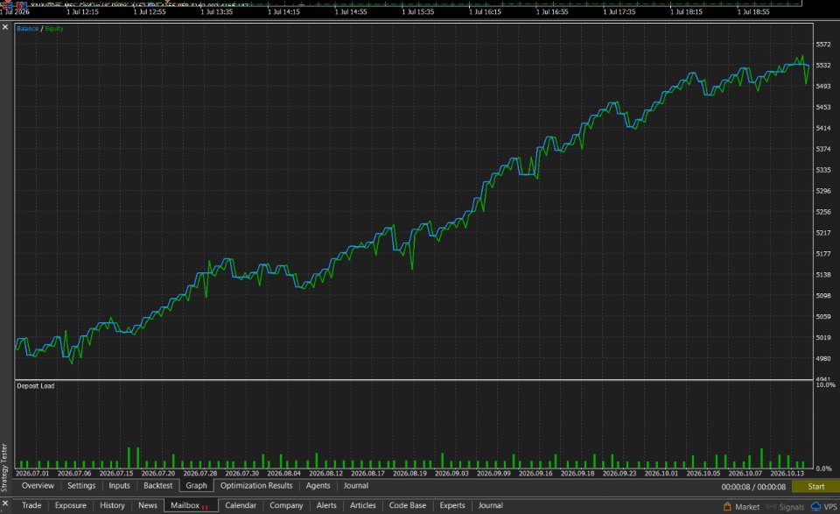Select the Inputs tab
Viewport: 840px width, 514px height.
pos(120,486)
